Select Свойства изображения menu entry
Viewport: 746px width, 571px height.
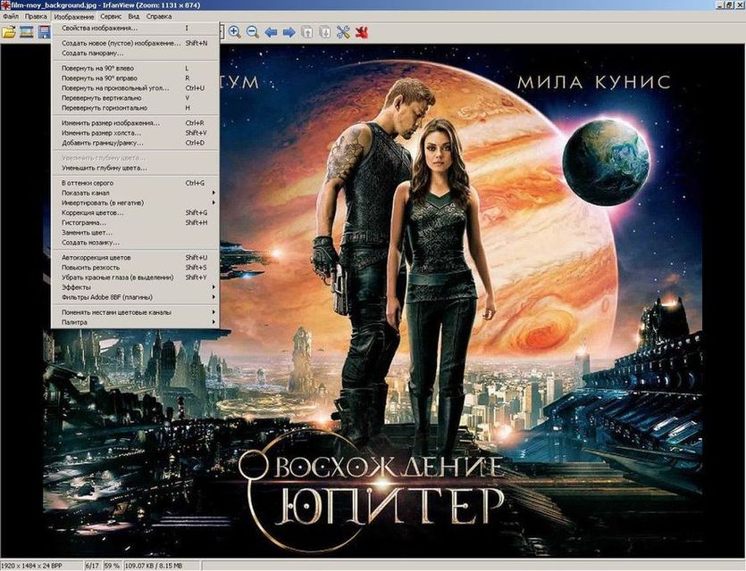click(99, 28)
